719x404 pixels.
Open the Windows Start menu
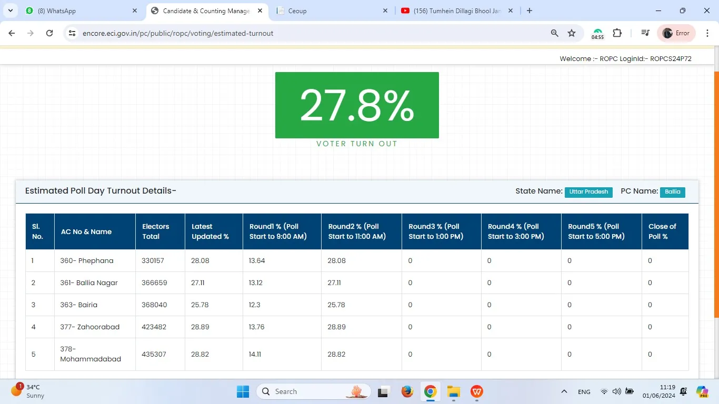click(243, 391)
